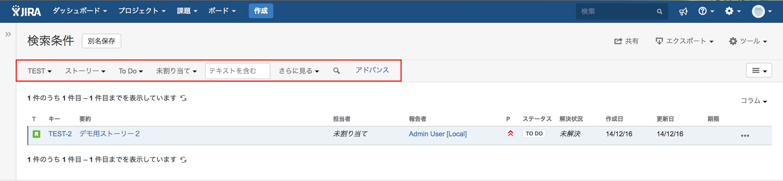
Task: Click the 未割り当て assignee cell
Action: [350, 134]
